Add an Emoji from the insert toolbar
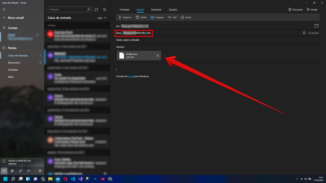The width and height of the screenshot is (326, 183). pyautogui.click(x=183, y=17)
